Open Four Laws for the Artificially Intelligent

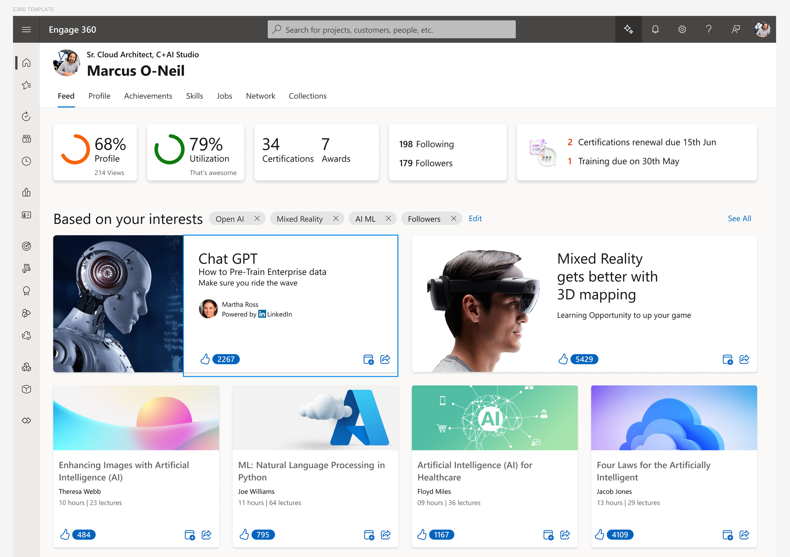(x=653, y=471)
